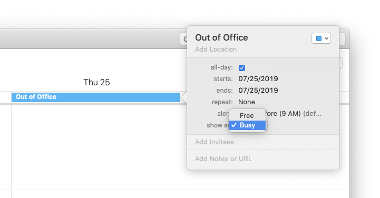Open the alert time setting
The image size is (380, 198).
(293, 114)
